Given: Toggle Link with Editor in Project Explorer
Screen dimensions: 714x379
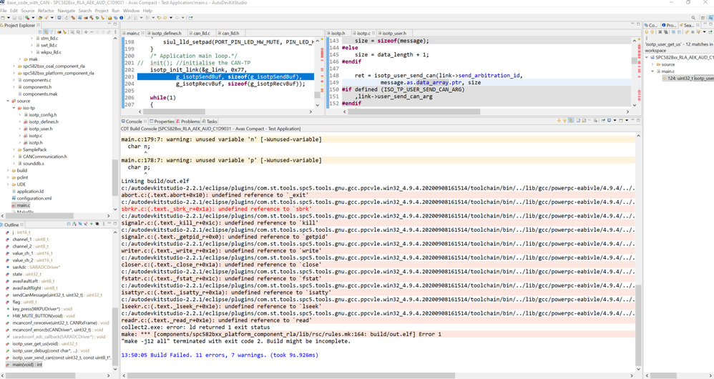Looking at the screenshot, I should pyautogui.click(x=46, y=32).
